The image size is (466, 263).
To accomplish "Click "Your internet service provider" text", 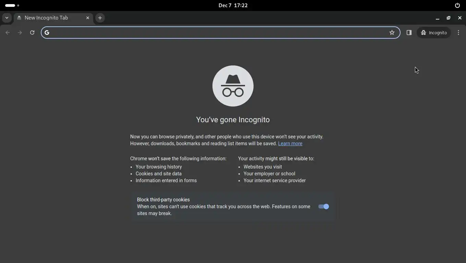I will [274, 180].
